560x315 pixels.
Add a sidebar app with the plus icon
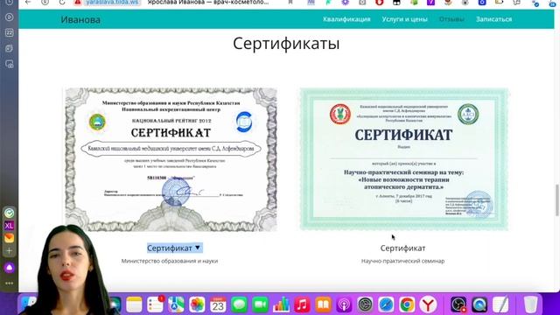click(x=10, y=251)
